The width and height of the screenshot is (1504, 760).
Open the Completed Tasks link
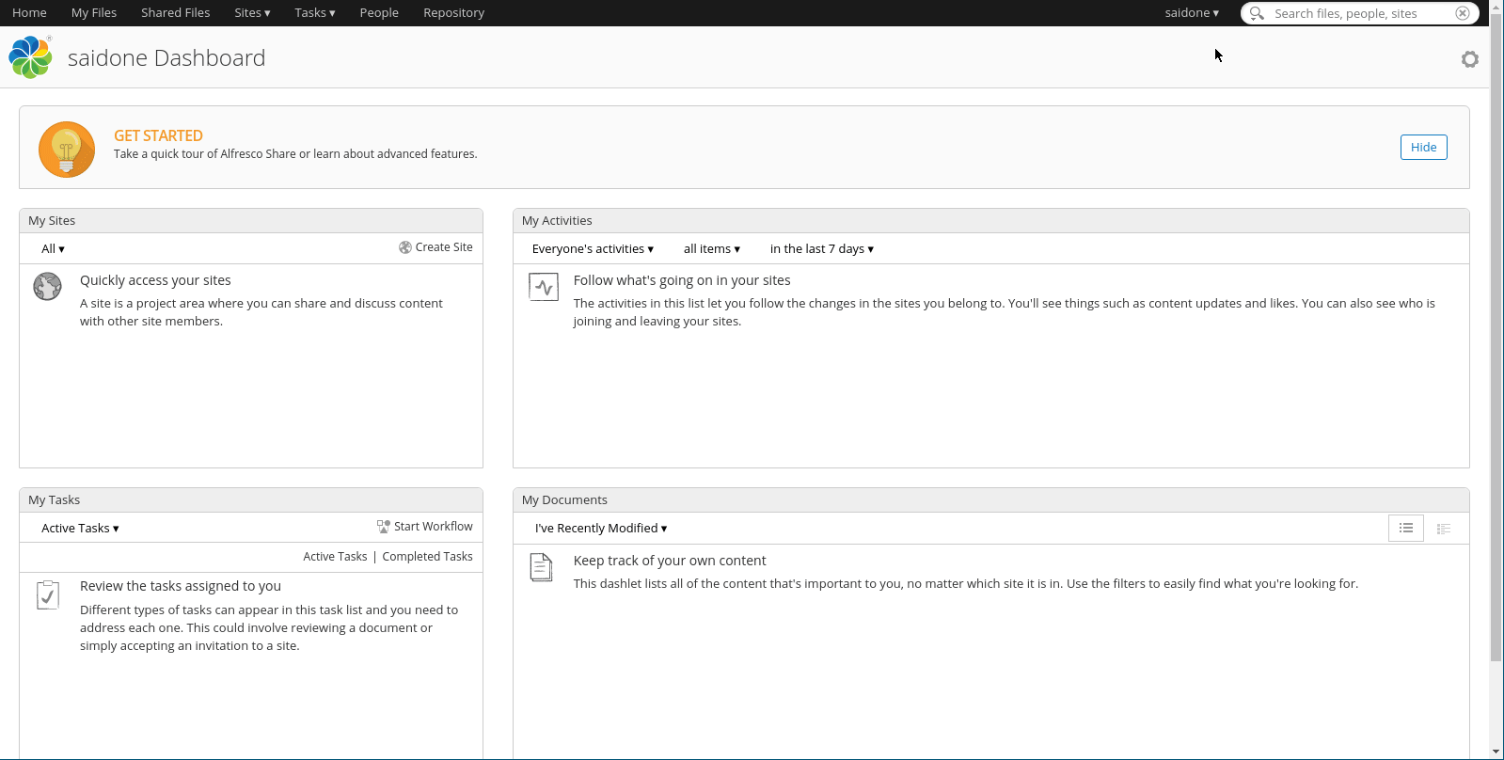coord(427,557)
